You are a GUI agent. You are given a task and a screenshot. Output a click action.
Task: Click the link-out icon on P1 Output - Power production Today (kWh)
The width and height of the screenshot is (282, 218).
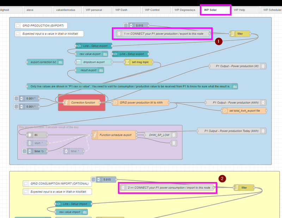click(x=263, y=131)
